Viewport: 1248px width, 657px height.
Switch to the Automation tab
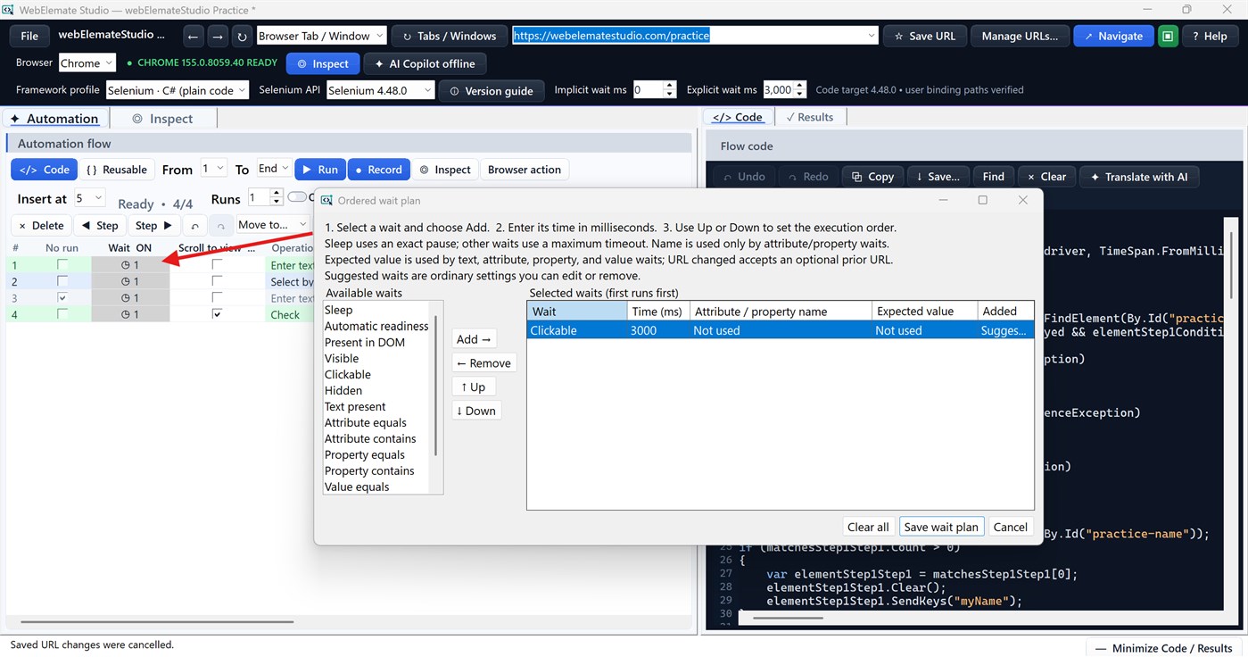[x=54, y=119]
